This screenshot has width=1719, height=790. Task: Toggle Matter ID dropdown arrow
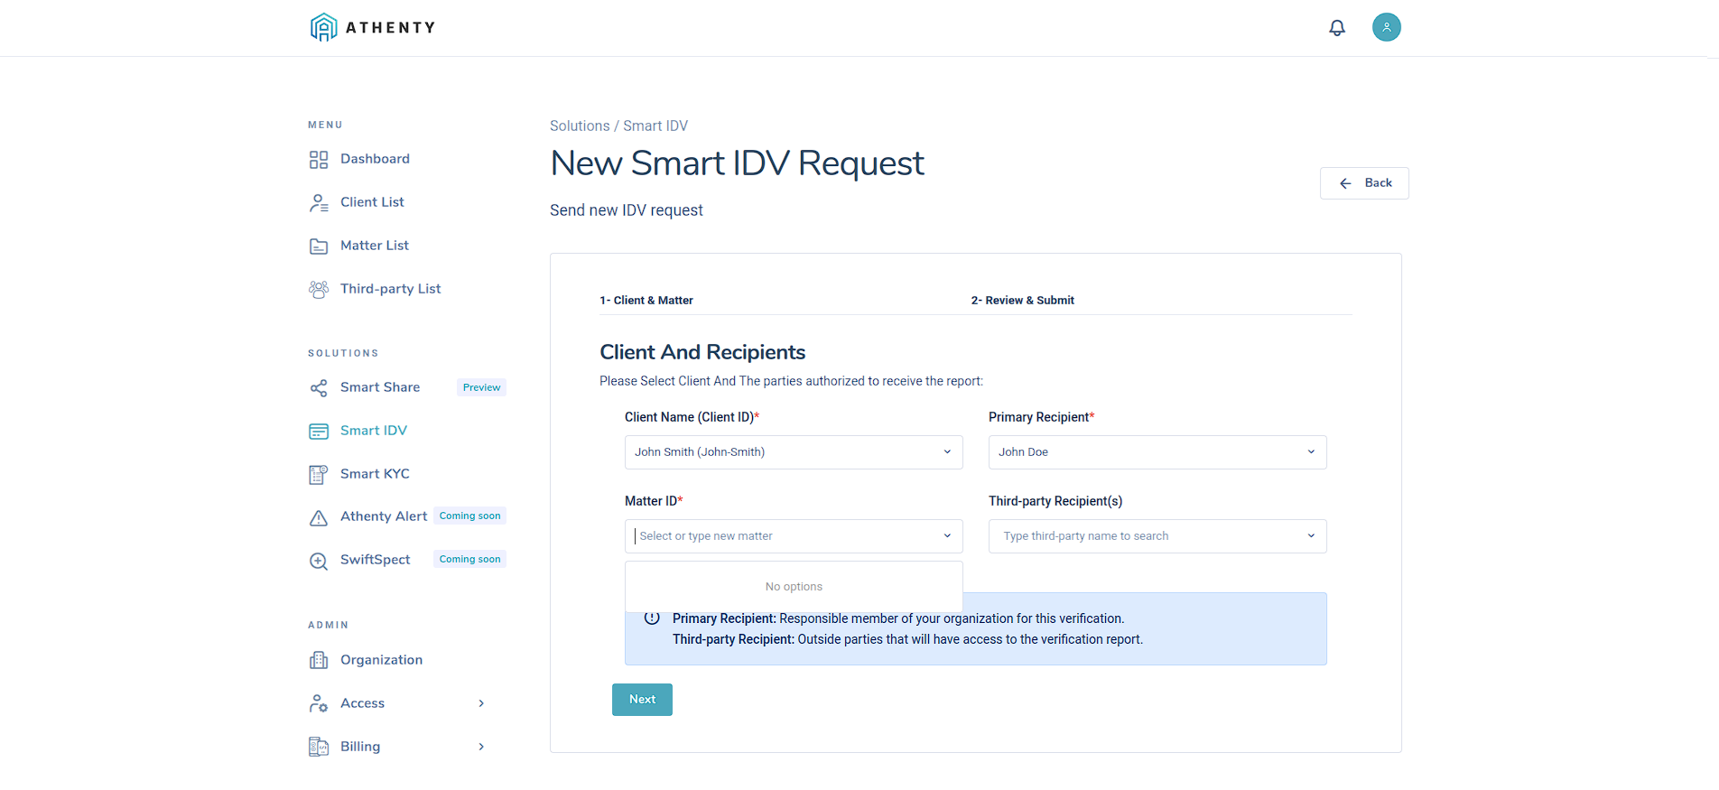tap(947, 536)
